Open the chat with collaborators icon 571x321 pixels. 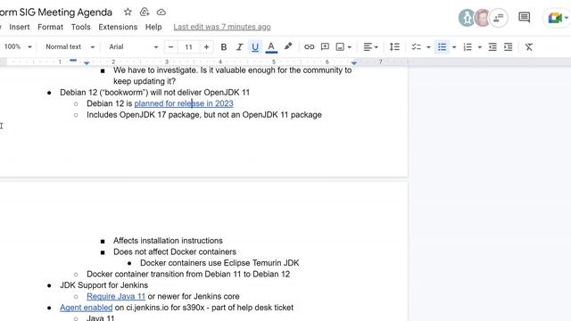[499, 18]
